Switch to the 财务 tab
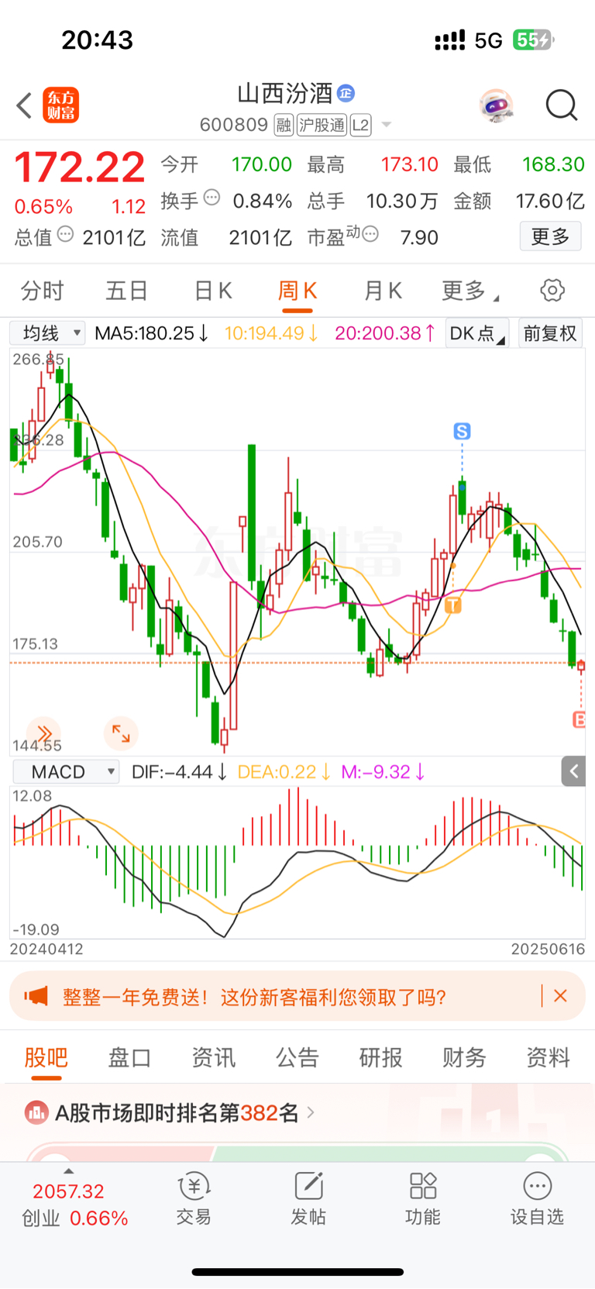This screenshot has height=1289, width=595. click(x=464, y=1057)
